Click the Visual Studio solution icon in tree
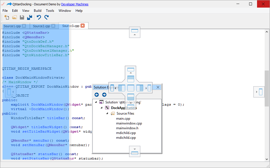Image resolution: width=270 pixels, height=168 pixels. tap(101, 102)
